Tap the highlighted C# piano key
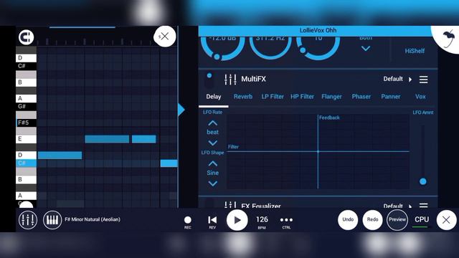 26,163
